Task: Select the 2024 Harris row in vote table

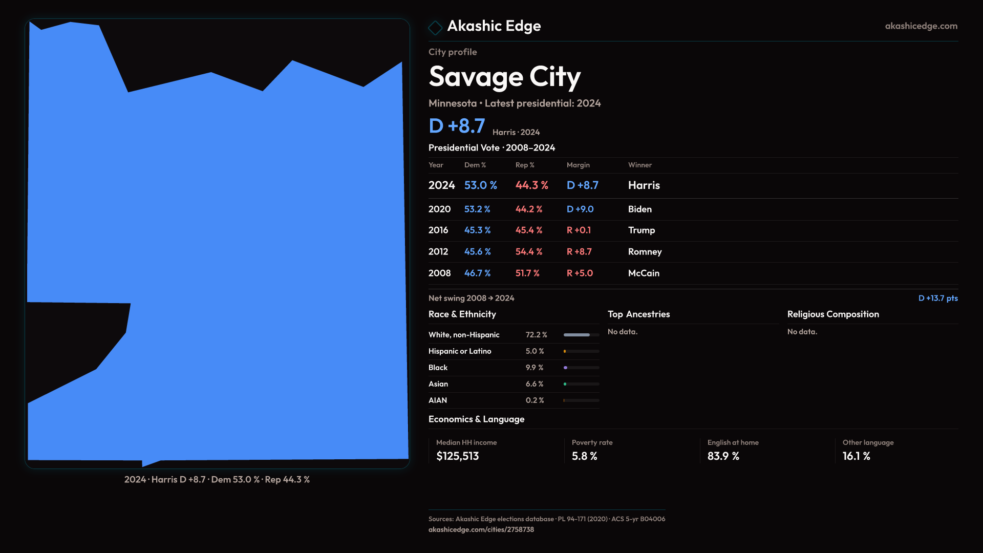Action: point(544,185)
